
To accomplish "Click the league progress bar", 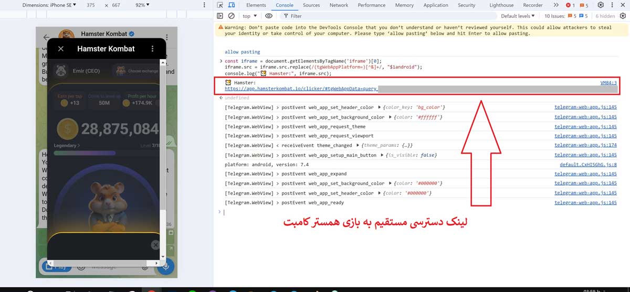I will click(106, 153).
